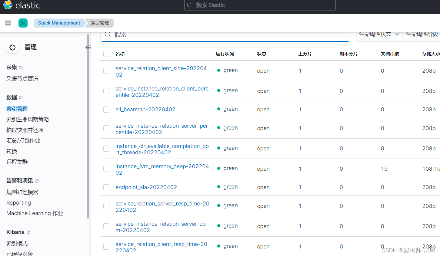Sort by the 副本分片 column header
The height and width of the screenshot is (256, 440).
[x=348, y=54]
